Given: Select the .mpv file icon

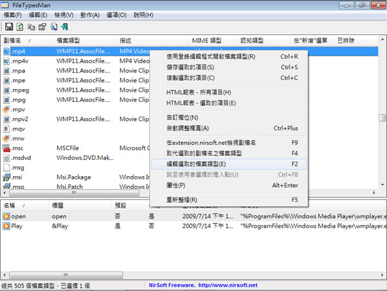Looking at the screenshot, I should tap(6, 109).
